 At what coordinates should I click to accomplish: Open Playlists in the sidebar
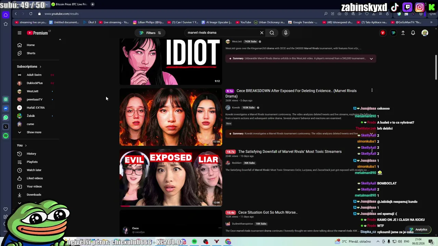point(32,162)
